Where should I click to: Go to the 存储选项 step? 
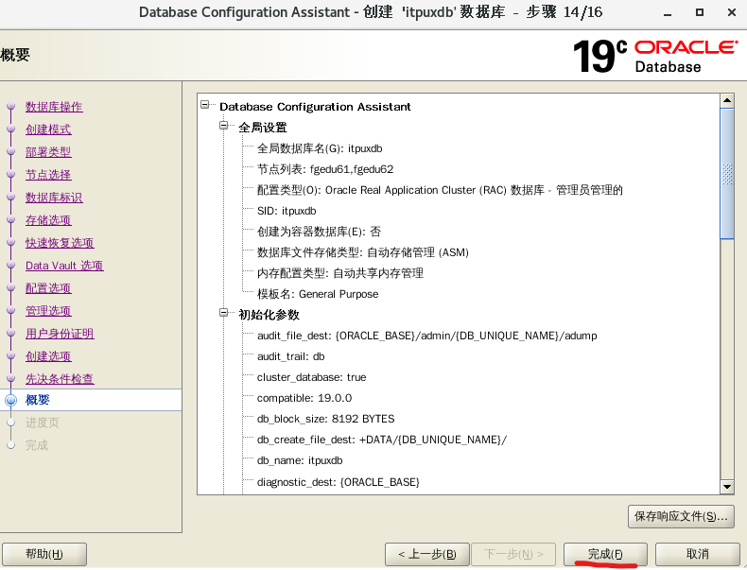click(48, 220)
